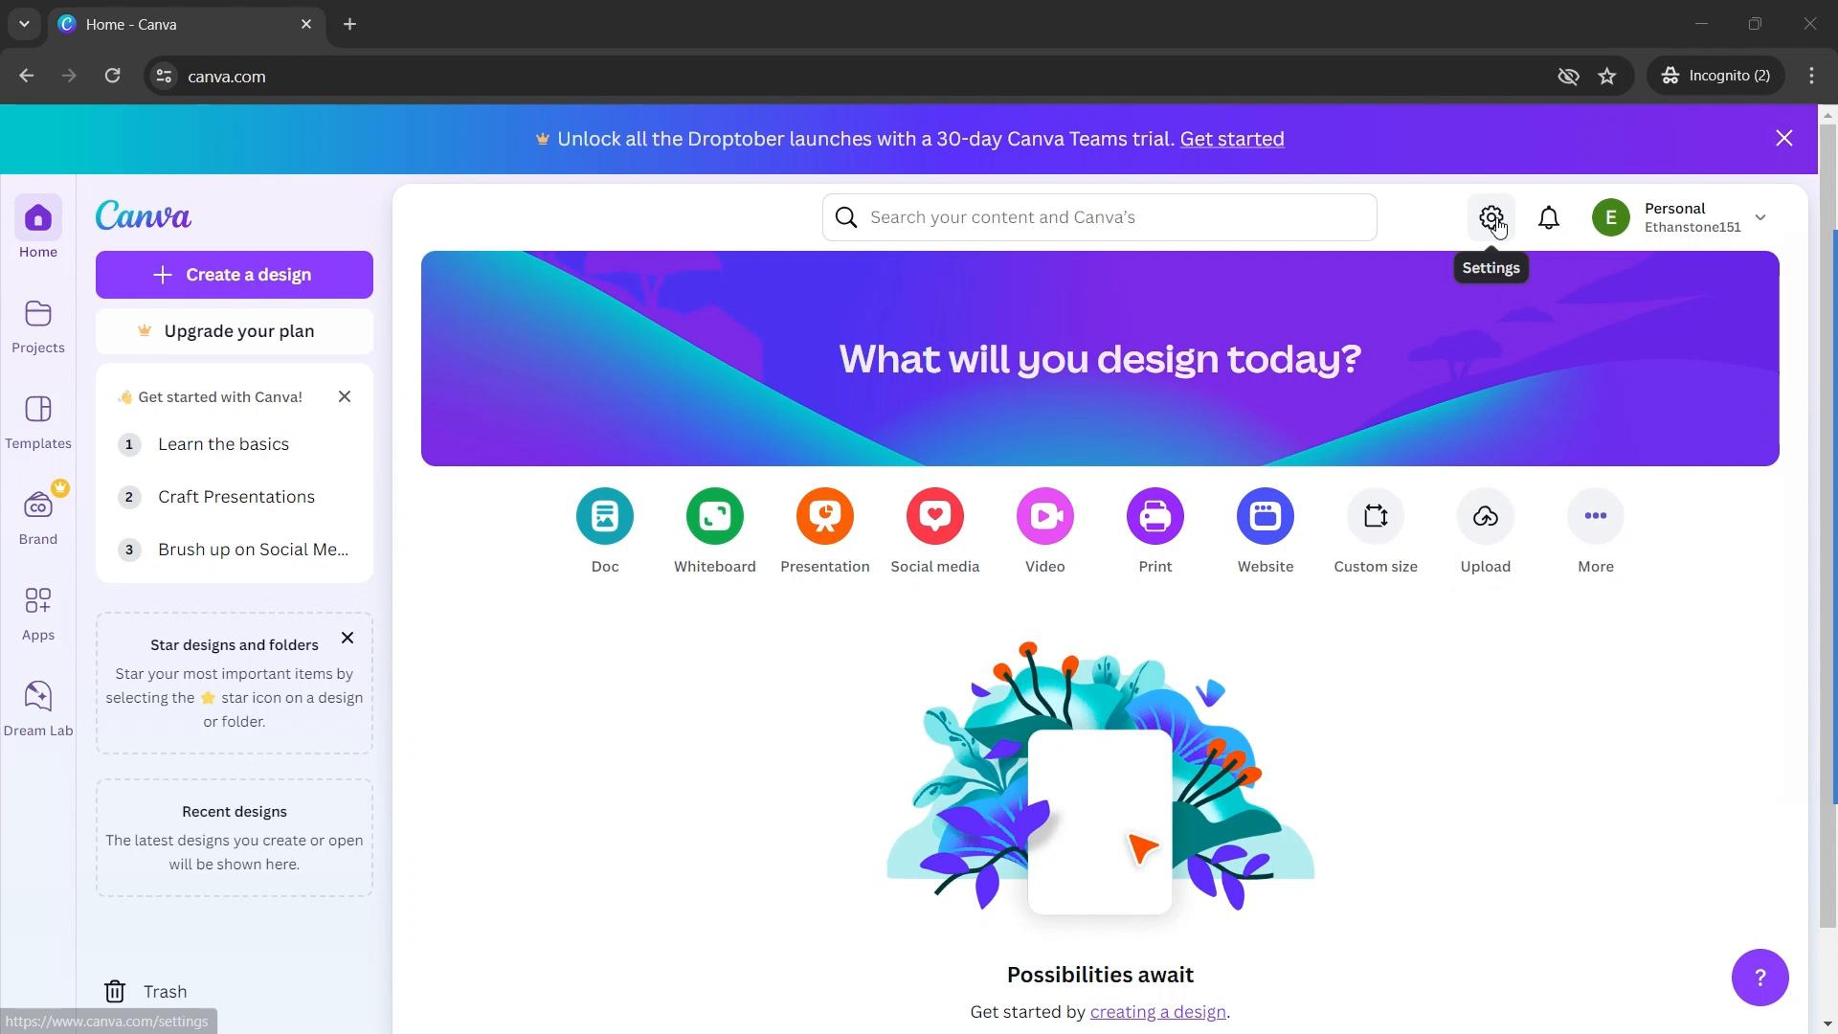Open the Presentation design type

pos(824,515)
